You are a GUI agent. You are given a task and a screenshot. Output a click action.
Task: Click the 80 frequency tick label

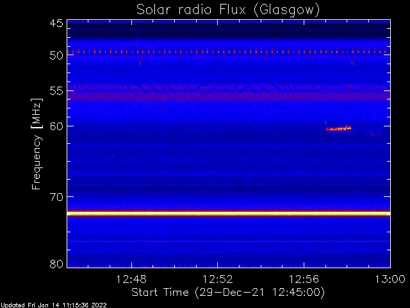click(x=56, y=264)
